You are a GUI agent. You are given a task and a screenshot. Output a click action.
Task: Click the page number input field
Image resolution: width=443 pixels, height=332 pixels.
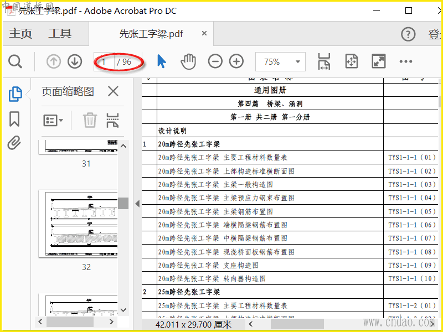tap(105, 62)
